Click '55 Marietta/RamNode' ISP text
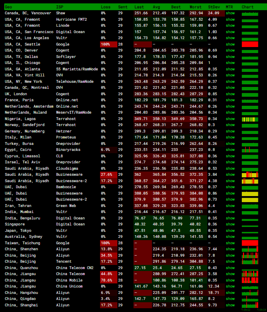 [x=77, y=69]
